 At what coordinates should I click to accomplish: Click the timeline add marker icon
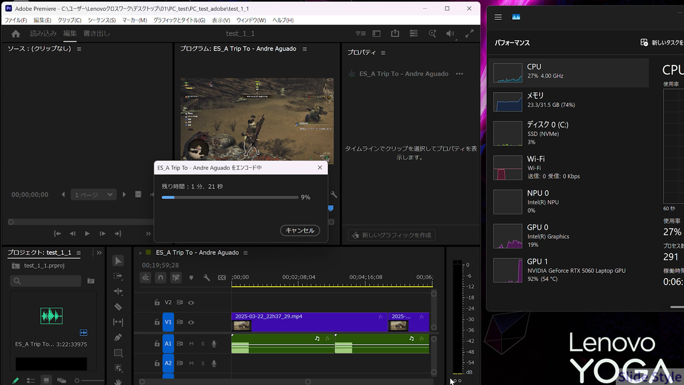click(x=191, y=277)
